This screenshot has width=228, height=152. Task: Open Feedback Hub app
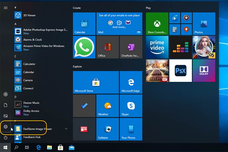click(x=41, y=137)
